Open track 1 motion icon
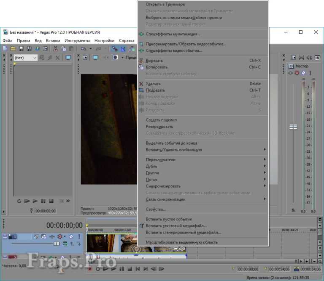Viewport: 324px width, 281px height. pyautogui.click(x=44, y=236)
